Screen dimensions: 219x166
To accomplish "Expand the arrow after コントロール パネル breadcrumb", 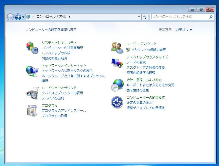I will coord(70,17).
